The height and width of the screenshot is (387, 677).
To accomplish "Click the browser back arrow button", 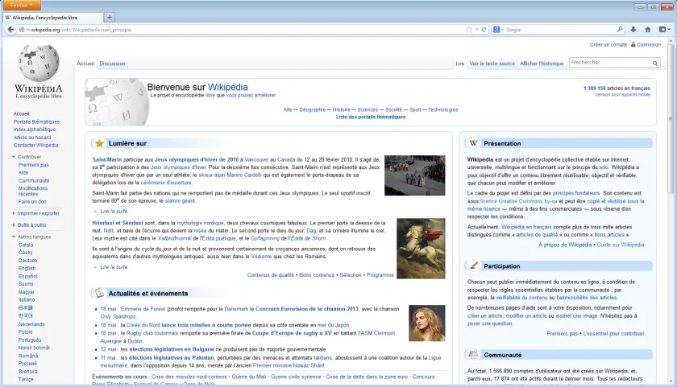I will coord(10,29).
